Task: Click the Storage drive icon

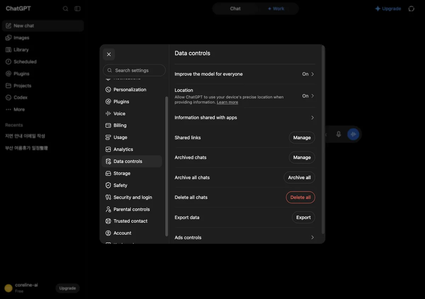Action: [108, 173]
